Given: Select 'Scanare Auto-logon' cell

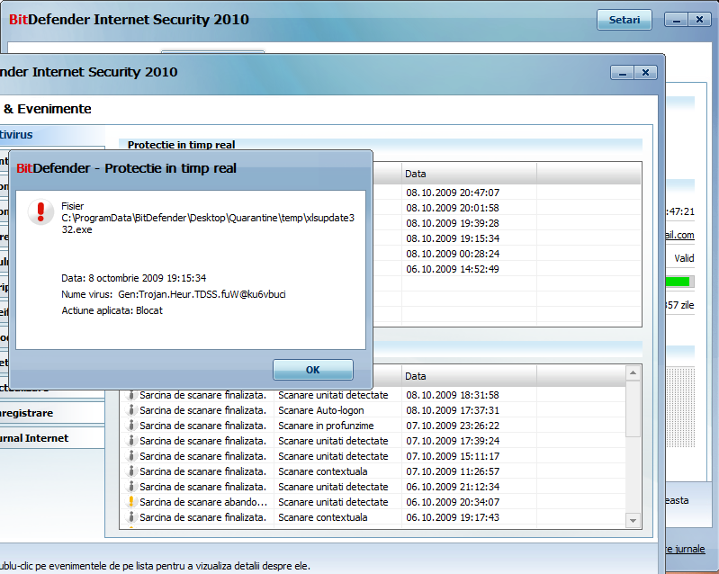Looking at the screenshot, I should tap(321, 410).
